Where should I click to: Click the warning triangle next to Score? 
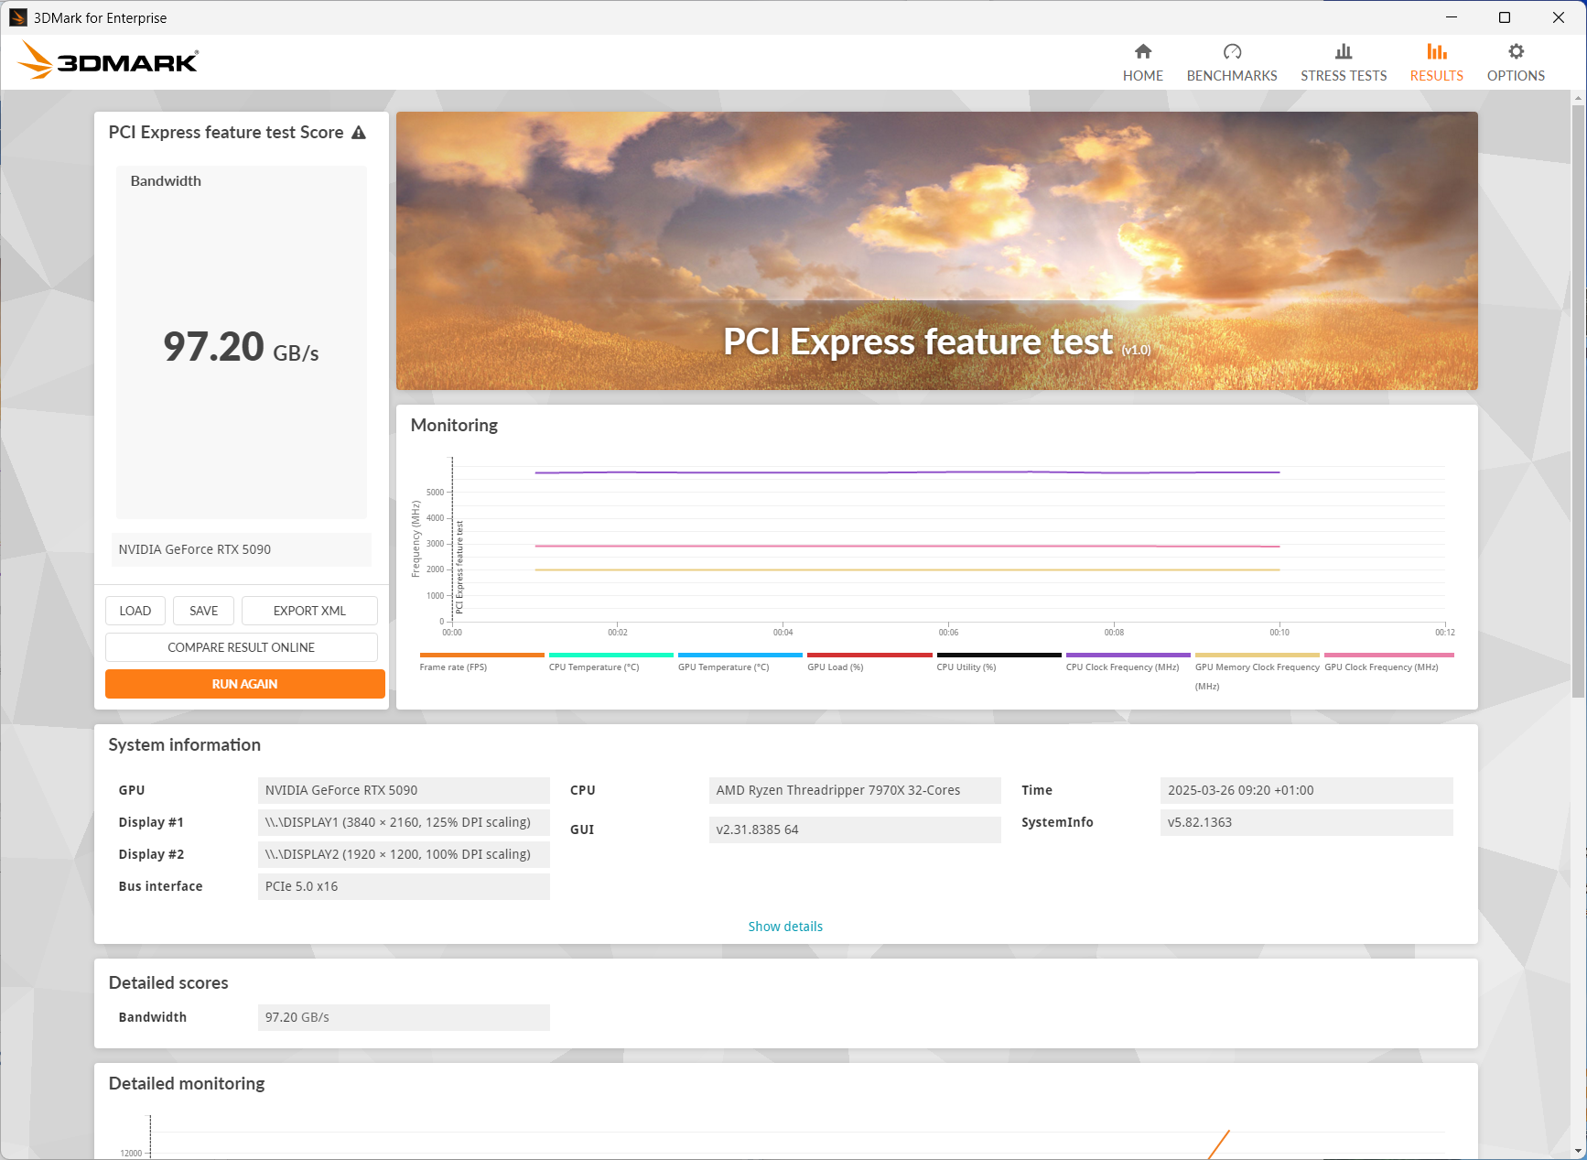point(359,133)
